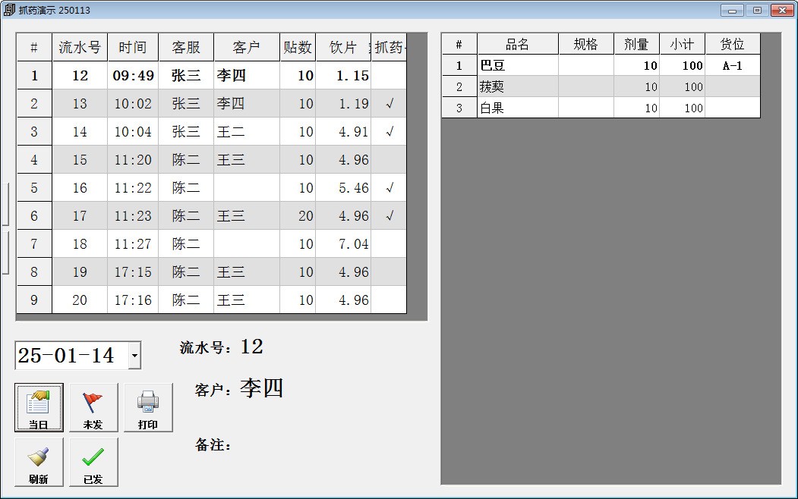The height and width of the screenshot is (499, 798).
Task: Toggle the 抓药 checkmark for serial 13
Action: tap(389, 104)
